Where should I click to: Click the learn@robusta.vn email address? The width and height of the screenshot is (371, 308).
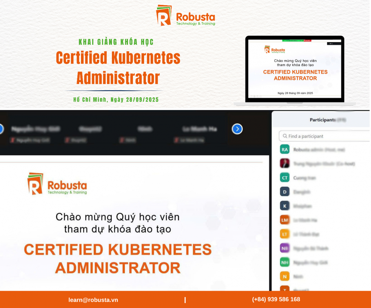pyautogui.click(x=93, y=300)
